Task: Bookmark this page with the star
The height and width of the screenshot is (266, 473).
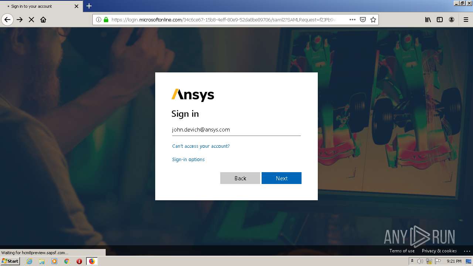Action: coord(373,20)
